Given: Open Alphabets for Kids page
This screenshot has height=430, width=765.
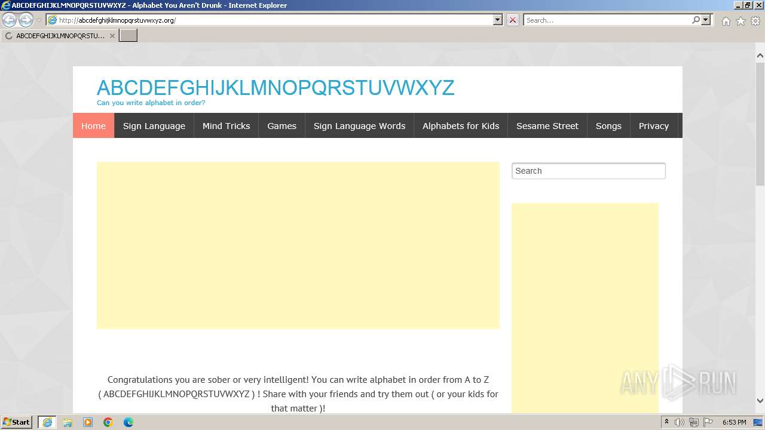Looking at the screenshot, I should (x=461, y=125).
